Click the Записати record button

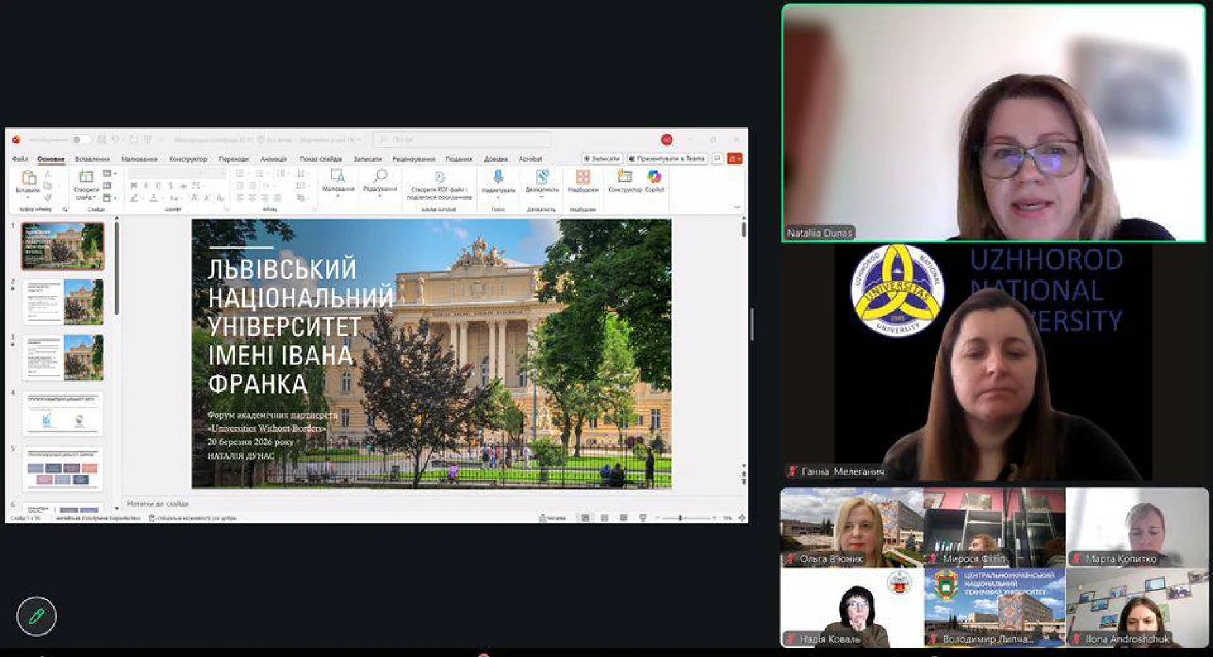(x=601, y=158)
